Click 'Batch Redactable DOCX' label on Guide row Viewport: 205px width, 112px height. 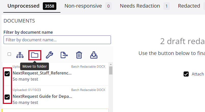tap(88, 90)
